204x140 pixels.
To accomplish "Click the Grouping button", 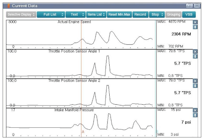I will coord(174,15).
